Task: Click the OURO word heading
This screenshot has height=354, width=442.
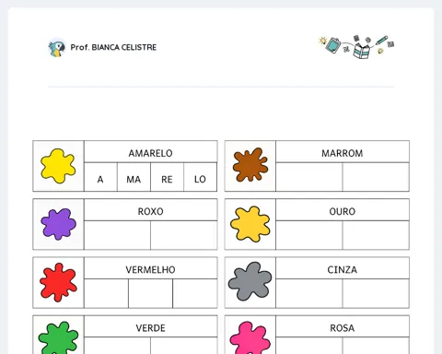Action: click(x=343, y=211)
